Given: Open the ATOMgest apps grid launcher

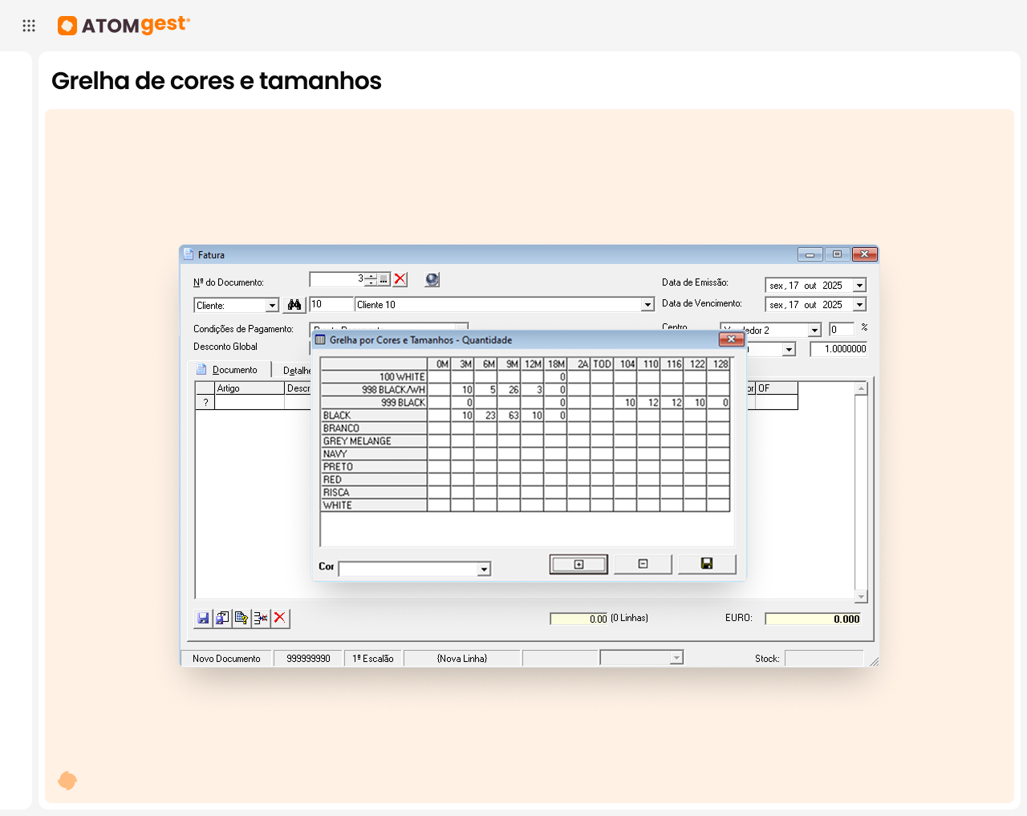Looking at the screenshot, I should (29, 26).
